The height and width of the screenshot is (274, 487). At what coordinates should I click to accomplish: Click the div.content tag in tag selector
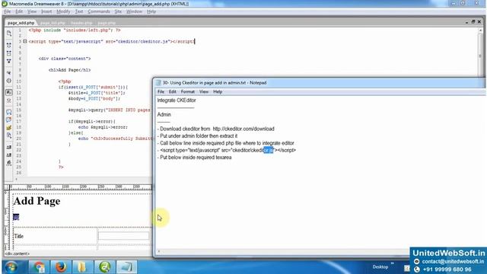[17, 253]
